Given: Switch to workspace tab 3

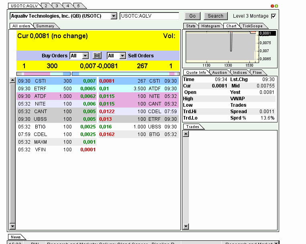Looking at the screenshot, I should [57, 6].
